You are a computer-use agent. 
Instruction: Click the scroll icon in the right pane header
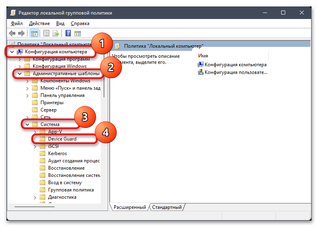[117, 46]
